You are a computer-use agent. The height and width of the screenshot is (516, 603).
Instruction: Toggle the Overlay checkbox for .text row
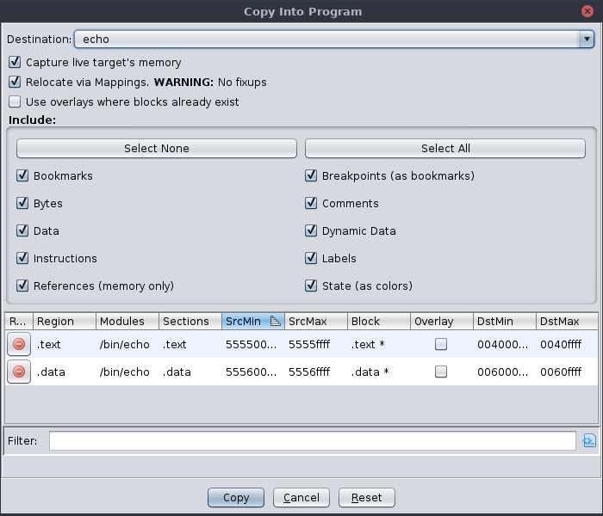pos(441,344)
